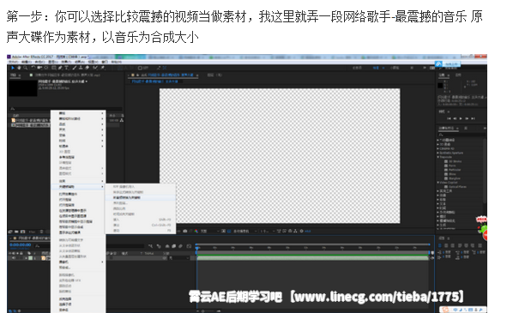Toggle Draft 3D in timeline header
The image size is (507, 313).
tap(159, 246)
